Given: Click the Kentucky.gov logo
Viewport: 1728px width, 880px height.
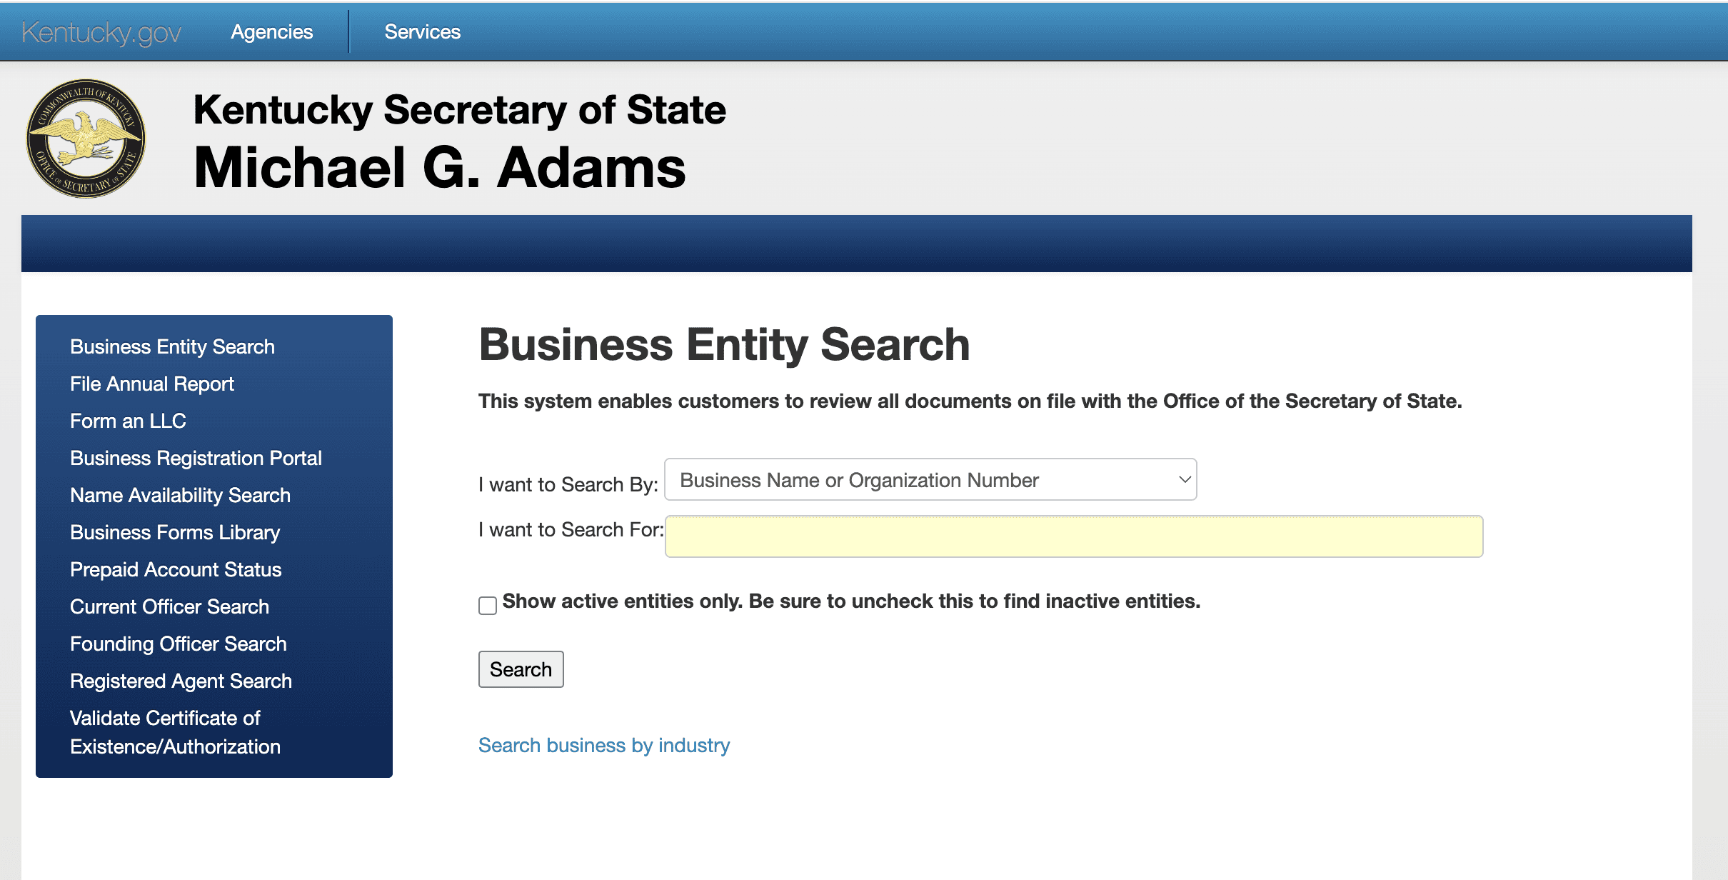Looking at the screenshot, I should [101, 31].
